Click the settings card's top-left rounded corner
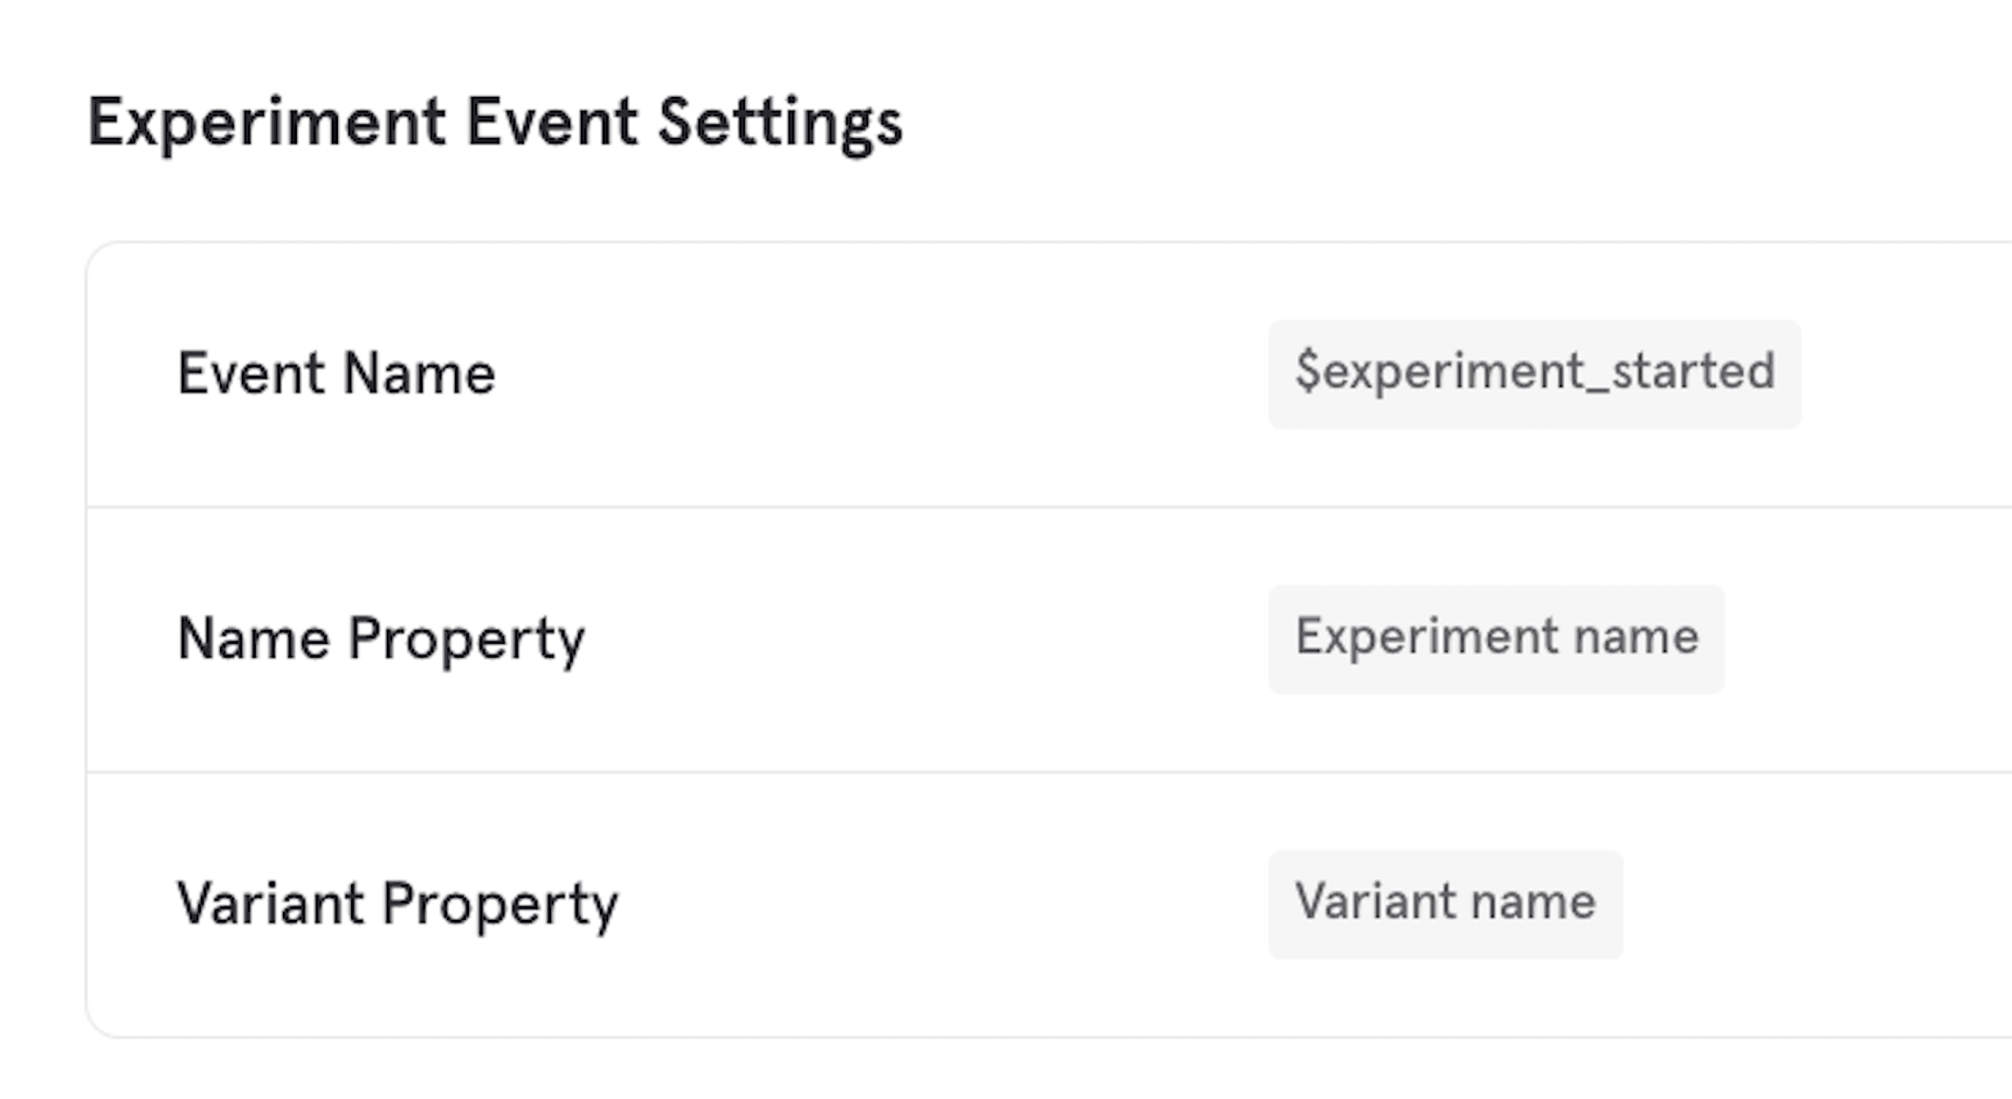Screen dimensions: 2012x1099 [97, 254]
